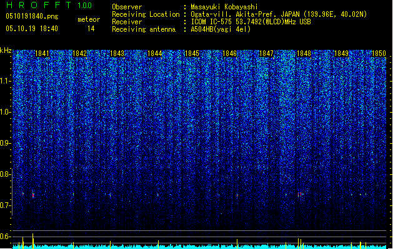
Task: Click the 0.8 kHz axis tick label
Action: coord(5,174)
